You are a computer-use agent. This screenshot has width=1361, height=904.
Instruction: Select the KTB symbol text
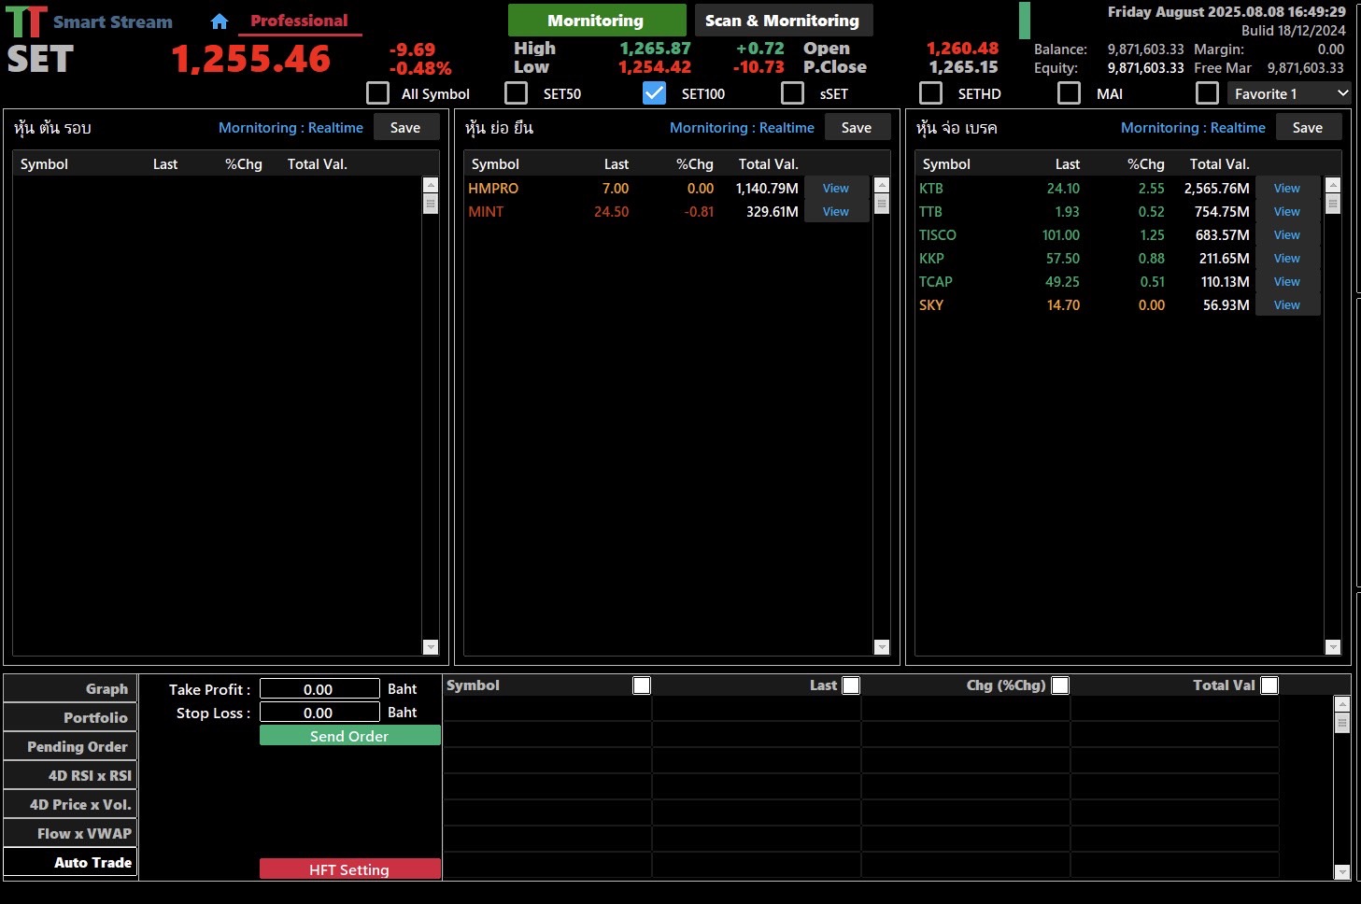click(x=931, y=189)
